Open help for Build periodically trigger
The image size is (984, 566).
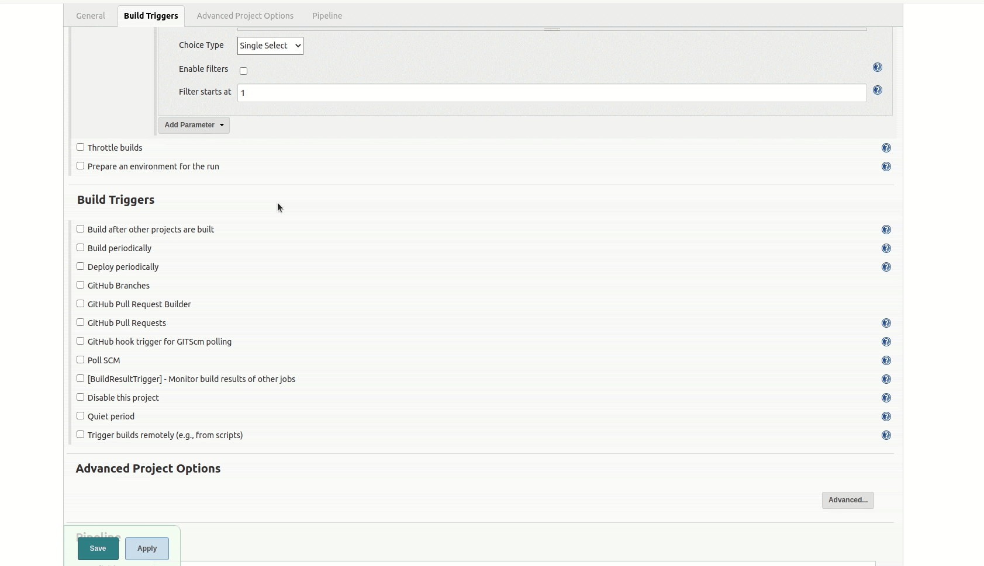click(x=886, y=248)
